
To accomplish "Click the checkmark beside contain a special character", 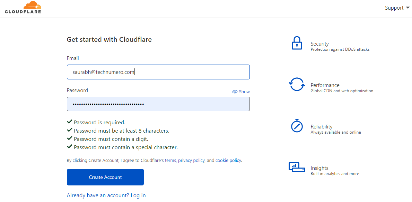I will pyautogui.click(x=70, y=147).
